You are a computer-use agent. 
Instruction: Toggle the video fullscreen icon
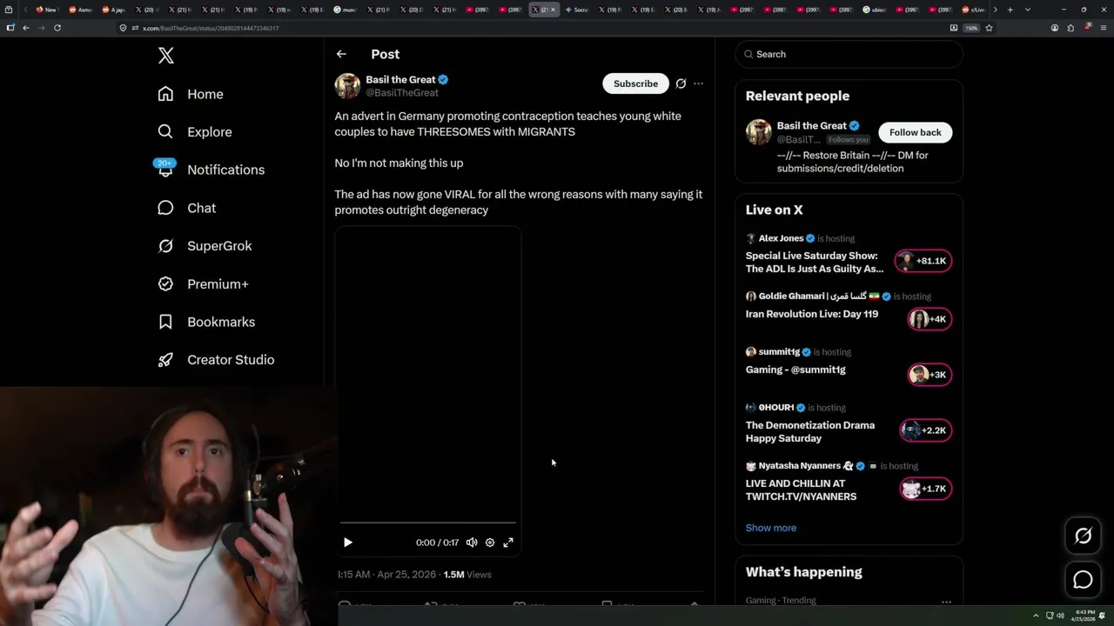(x=508, y=543)
